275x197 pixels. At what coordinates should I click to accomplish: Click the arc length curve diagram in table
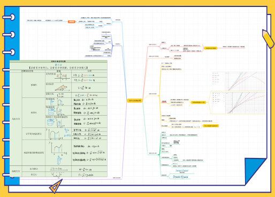[55, 134]
